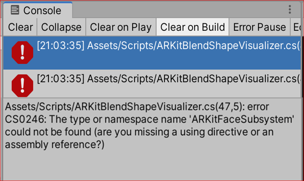Toggle Clear on Play
Screen dimensions: 304x181
(x=121, y=27)
